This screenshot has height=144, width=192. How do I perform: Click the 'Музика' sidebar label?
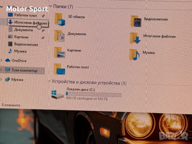point(20,51)
